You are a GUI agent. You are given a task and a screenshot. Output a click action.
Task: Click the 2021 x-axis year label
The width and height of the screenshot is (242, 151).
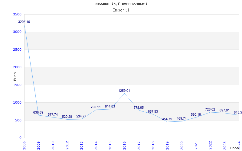pyautogui.click(x=196, y=146)
